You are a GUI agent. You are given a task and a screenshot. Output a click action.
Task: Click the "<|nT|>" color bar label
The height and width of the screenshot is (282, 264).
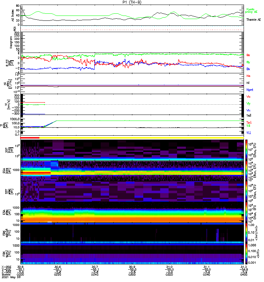point(258,253)
